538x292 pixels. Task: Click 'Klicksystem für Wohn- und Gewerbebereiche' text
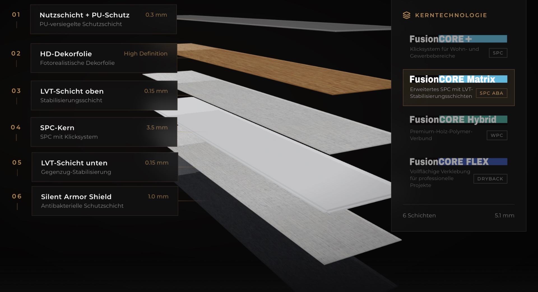[444, 52]
